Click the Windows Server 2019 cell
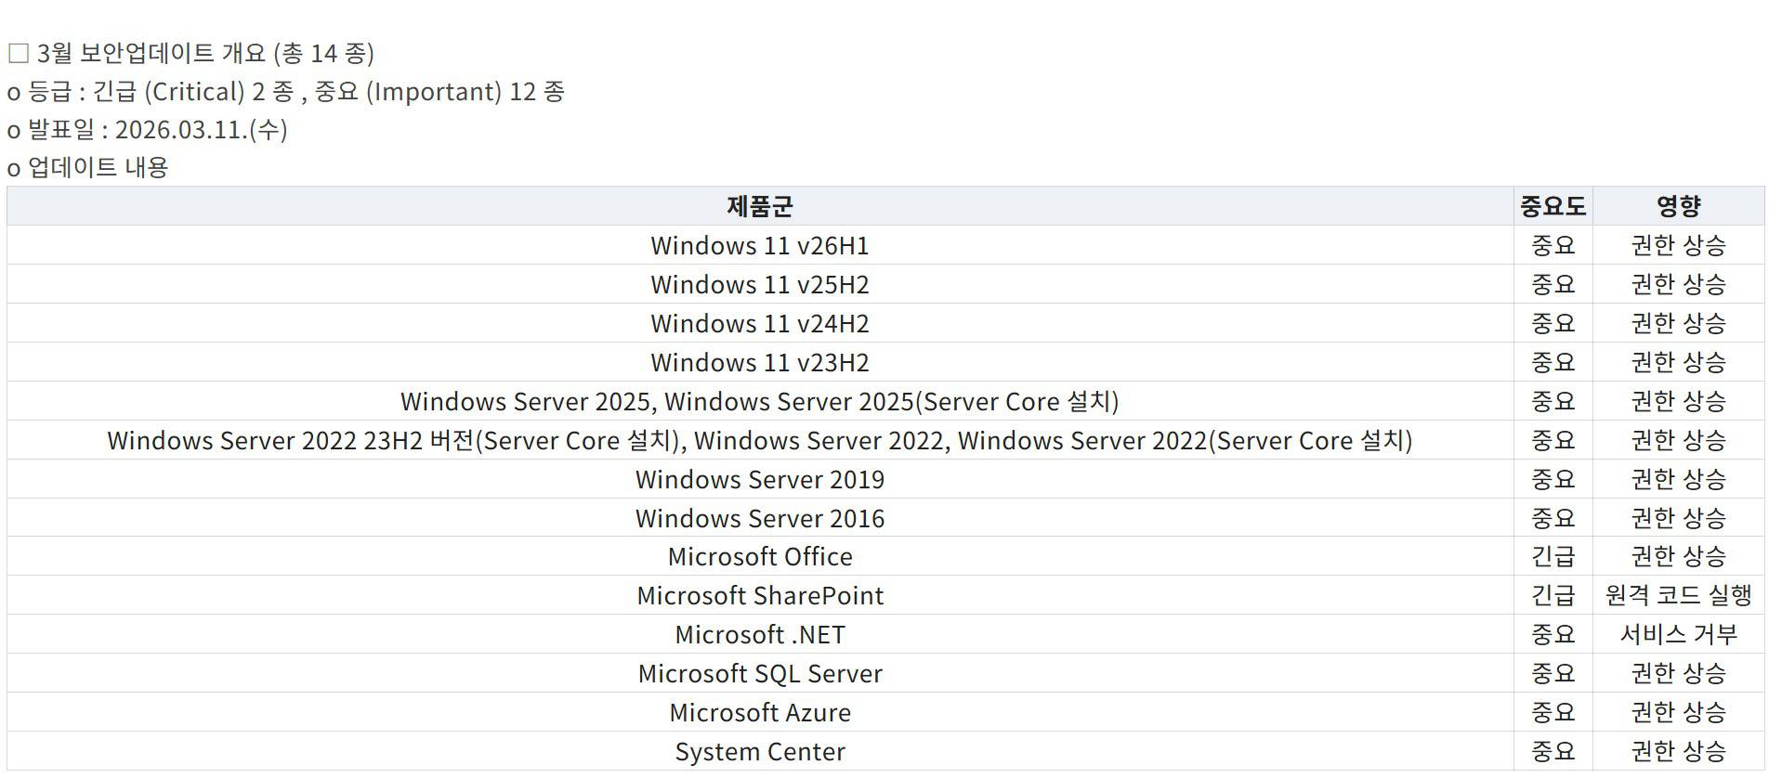Screen dimensions: 1769x778 pyautogui.click(x=759, y=480)
